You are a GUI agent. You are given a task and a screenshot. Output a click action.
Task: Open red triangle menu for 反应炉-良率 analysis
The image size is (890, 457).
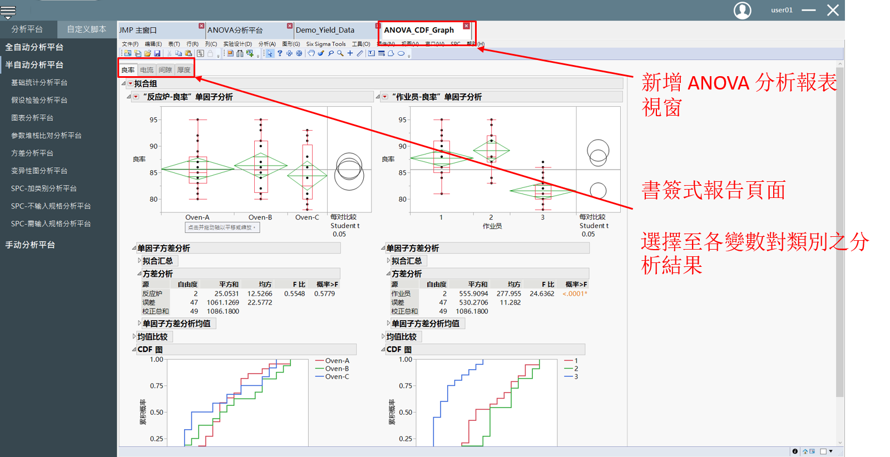point(136,97)
